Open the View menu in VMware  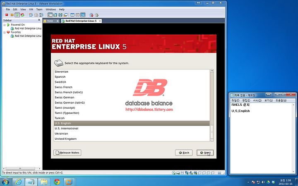click(x=23, y=9)
